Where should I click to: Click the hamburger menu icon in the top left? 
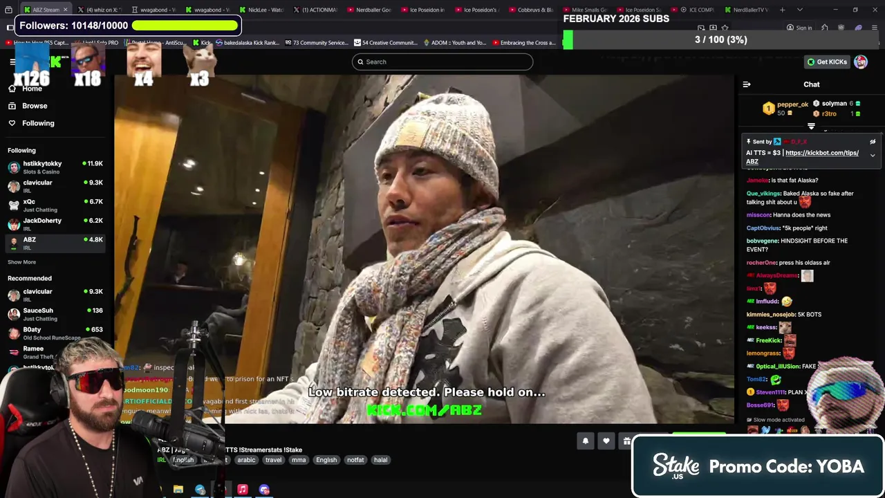click(x=12, y=62)
